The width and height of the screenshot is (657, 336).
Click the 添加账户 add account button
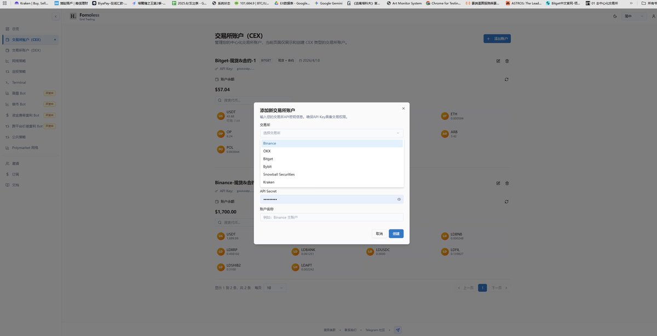tap(497, 39)
